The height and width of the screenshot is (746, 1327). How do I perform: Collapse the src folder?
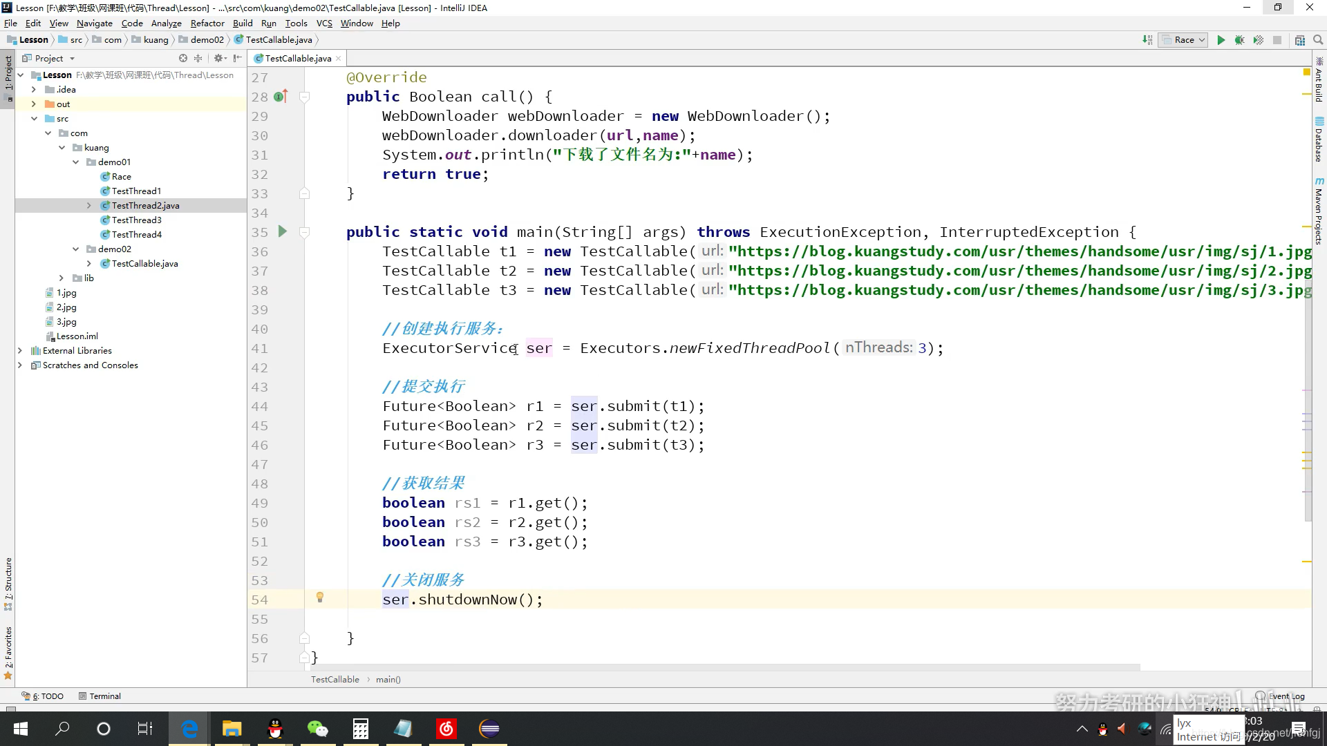tap(34, 119)
